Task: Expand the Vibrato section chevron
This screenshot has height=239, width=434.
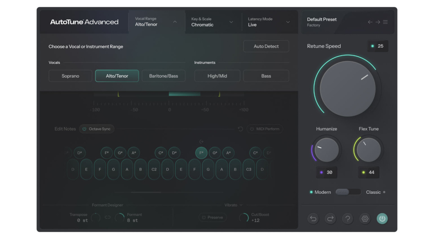Action: click(x=241, y=205)
